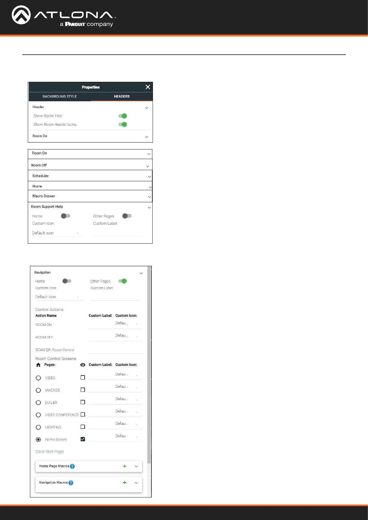Open the ROOM ON custom icon dropdown
The image size is (368, 520).
127,323
